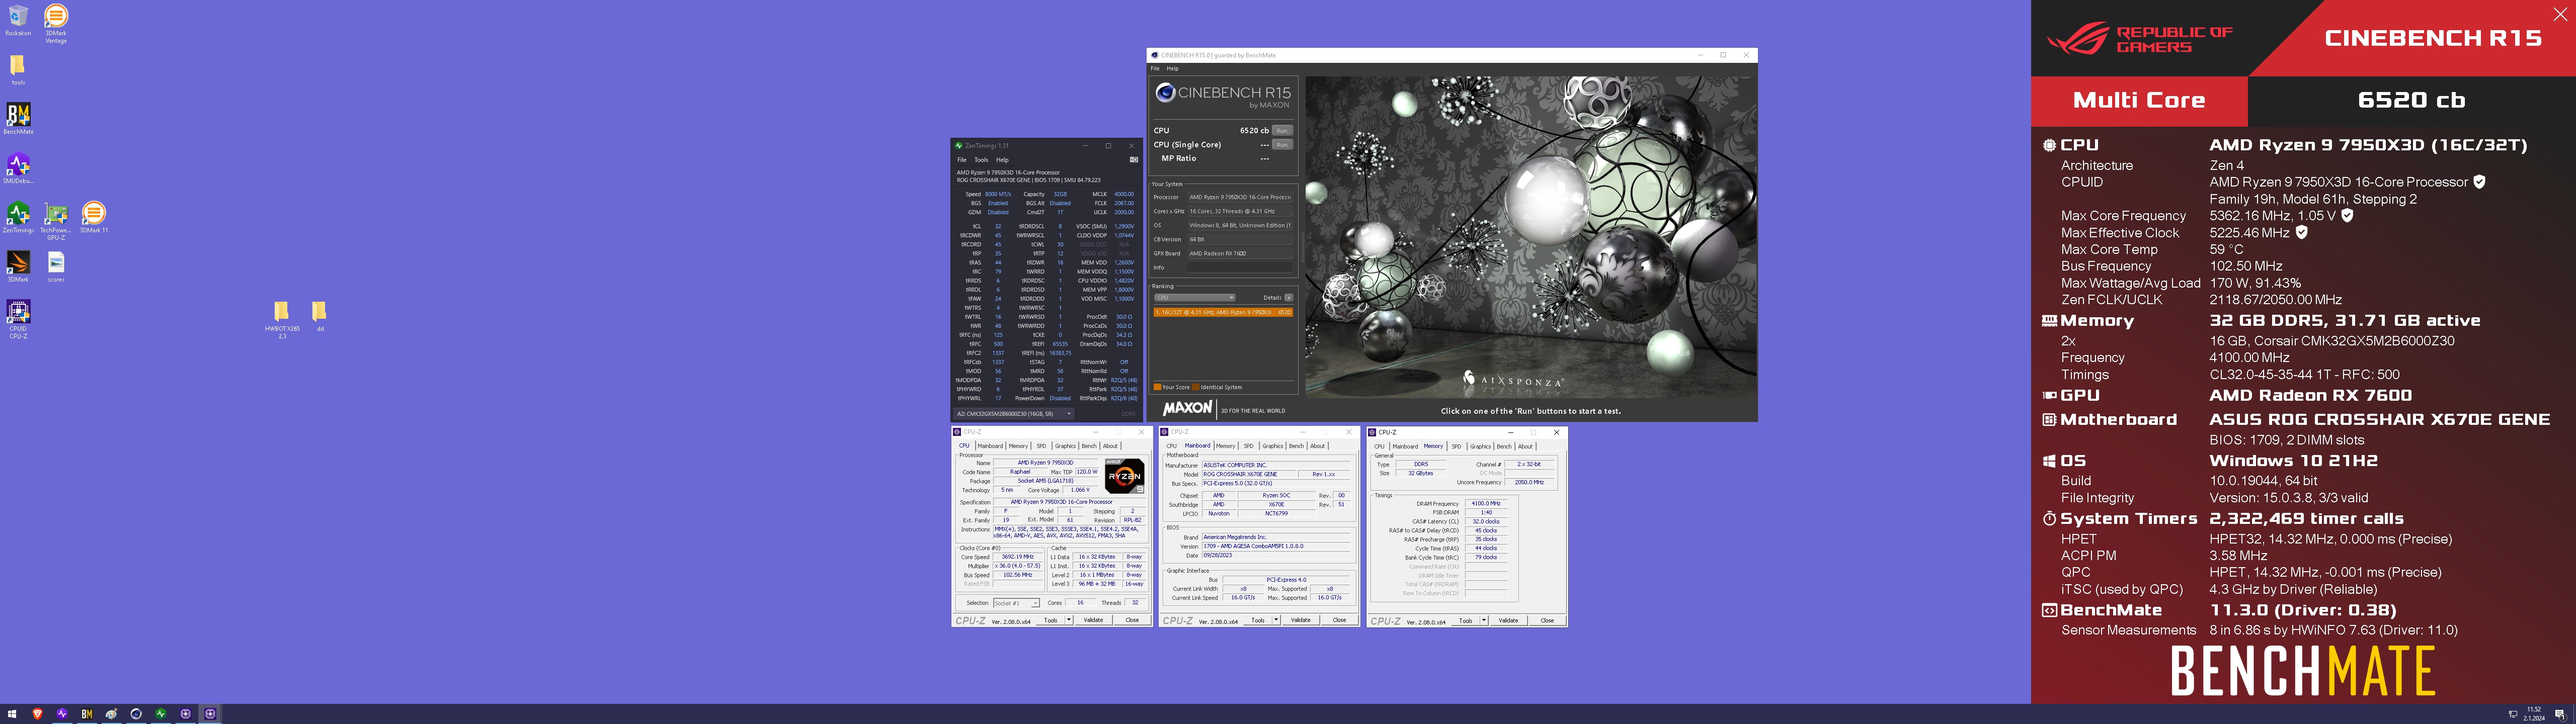Open Bench tab in Memory CPU-Z window
This screenshot has height=724, width=2576.
point(1504,446)
